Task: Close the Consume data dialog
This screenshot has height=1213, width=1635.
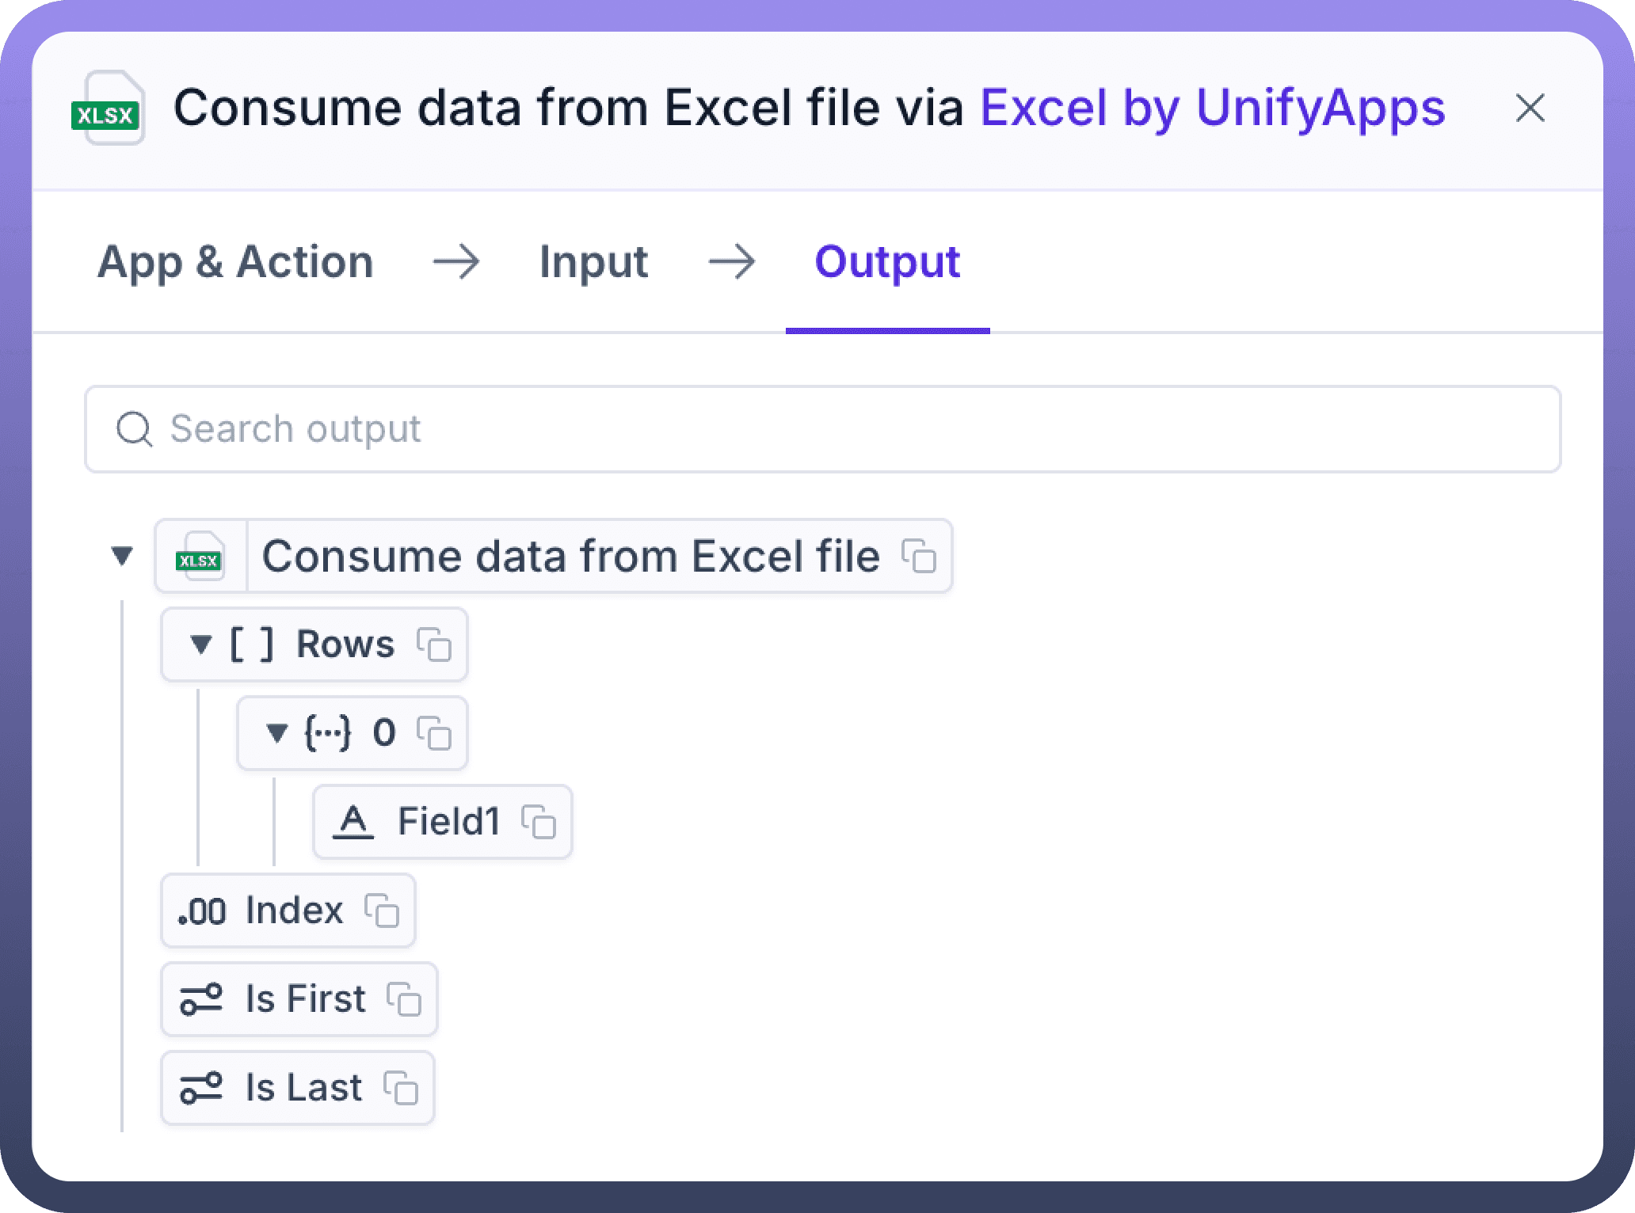Action: pos(1530,108)
